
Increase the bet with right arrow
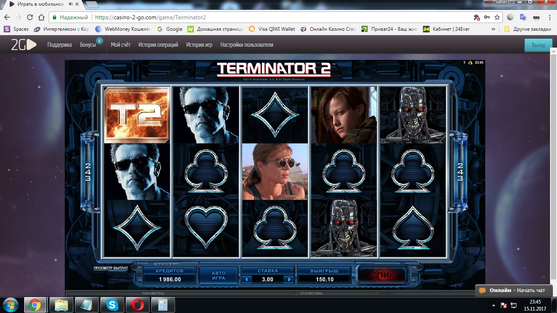point(289,279)
